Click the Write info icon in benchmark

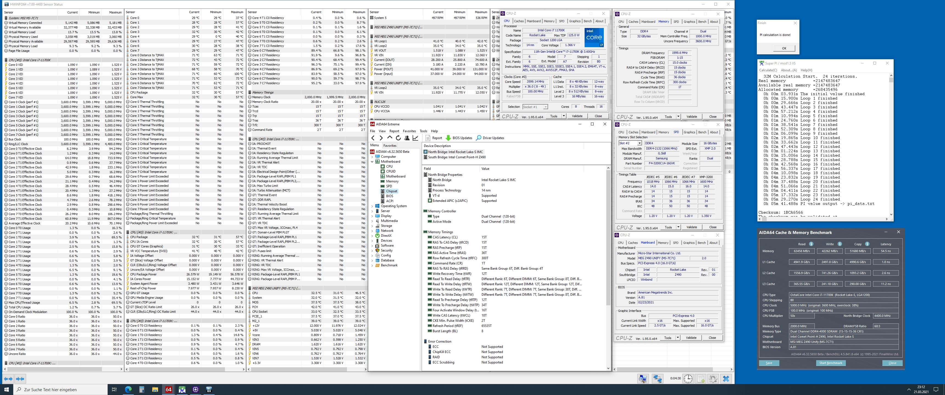[840, 244]
